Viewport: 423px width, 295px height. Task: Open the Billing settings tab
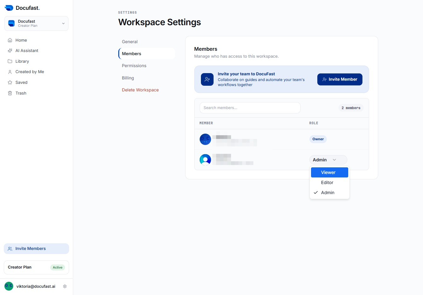147,78
